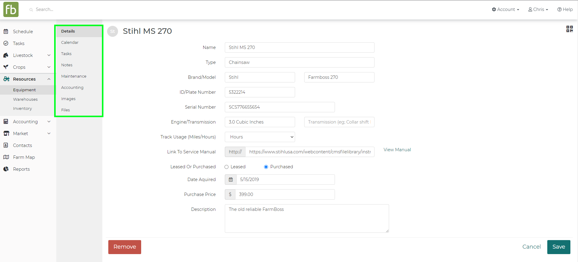Click the search magnifier icon
578x262 pixels.
click(x=31, y=10)
